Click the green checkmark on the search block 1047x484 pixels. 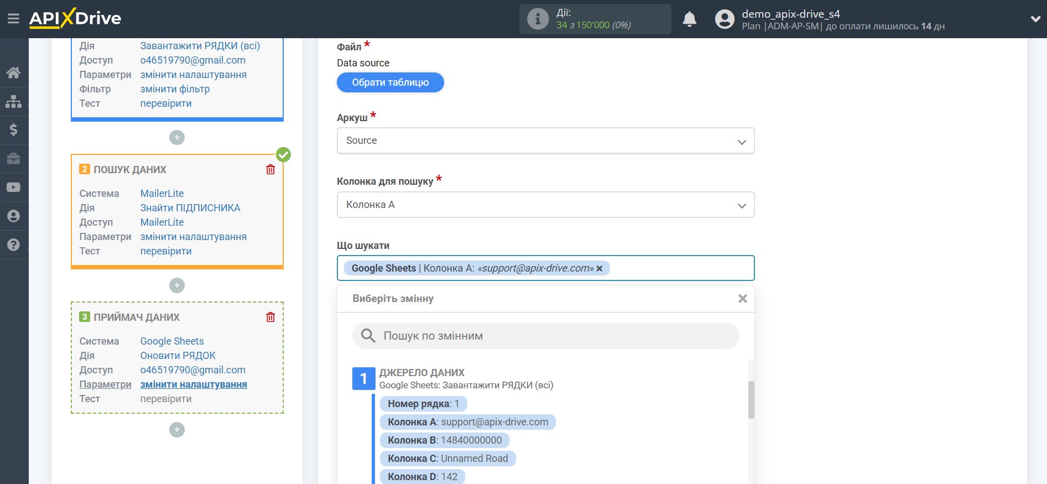[284, 154]
